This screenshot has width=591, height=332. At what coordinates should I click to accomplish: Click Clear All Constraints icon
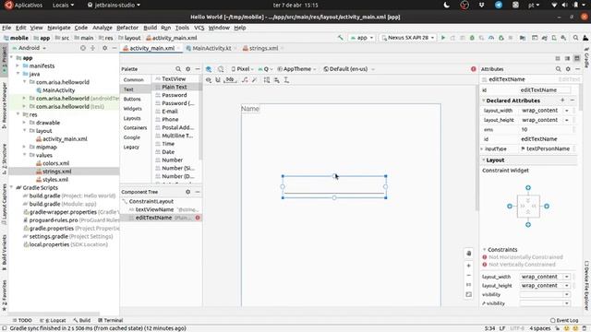tap(246, 80)
